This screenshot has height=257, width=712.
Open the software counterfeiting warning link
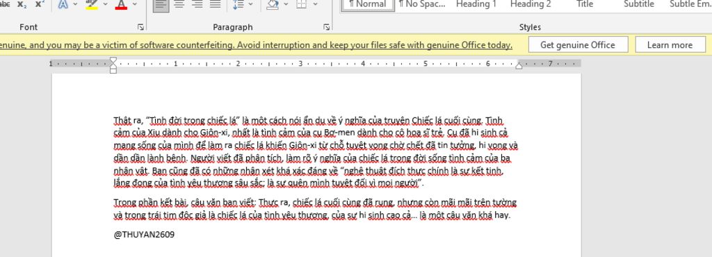(x=256, y=45)
